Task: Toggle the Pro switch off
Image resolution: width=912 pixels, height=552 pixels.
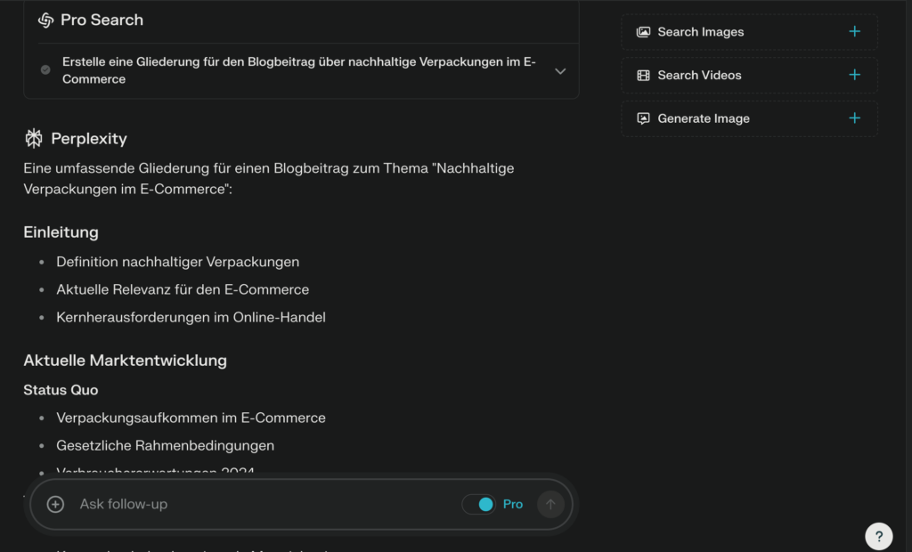Action: [479, 504]
